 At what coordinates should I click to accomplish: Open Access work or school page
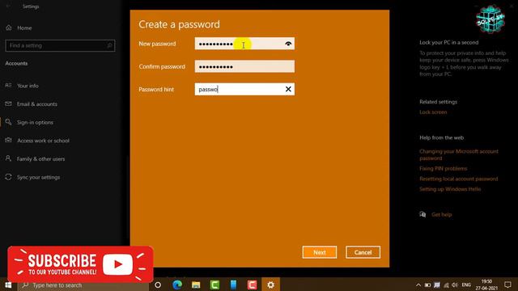pyautogui.click(x=43, y=141)
